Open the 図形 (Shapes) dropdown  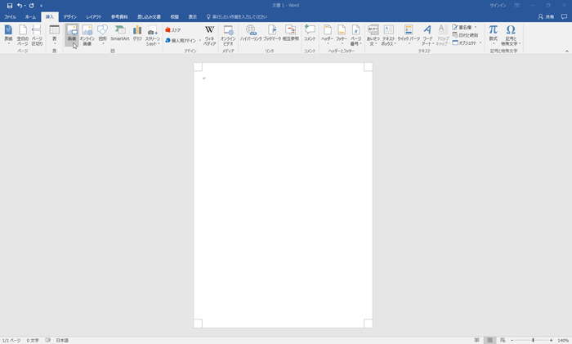(102, 34)
